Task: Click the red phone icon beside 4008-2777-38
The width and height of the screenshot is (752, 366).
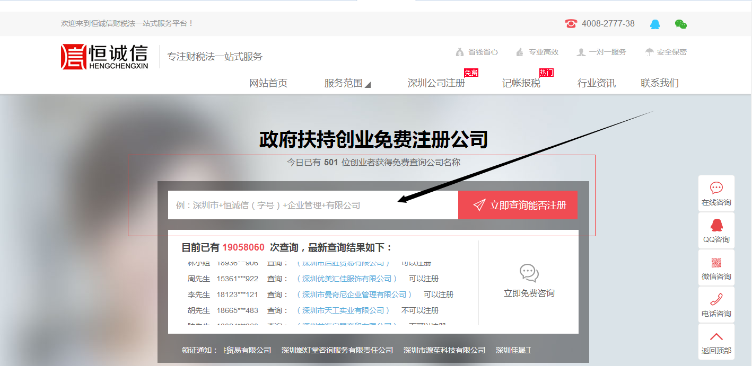Action: 570,23
